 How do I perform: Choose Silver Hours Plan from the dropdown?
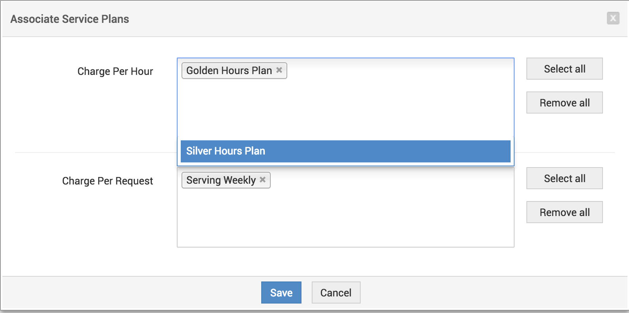click(345, 151)
